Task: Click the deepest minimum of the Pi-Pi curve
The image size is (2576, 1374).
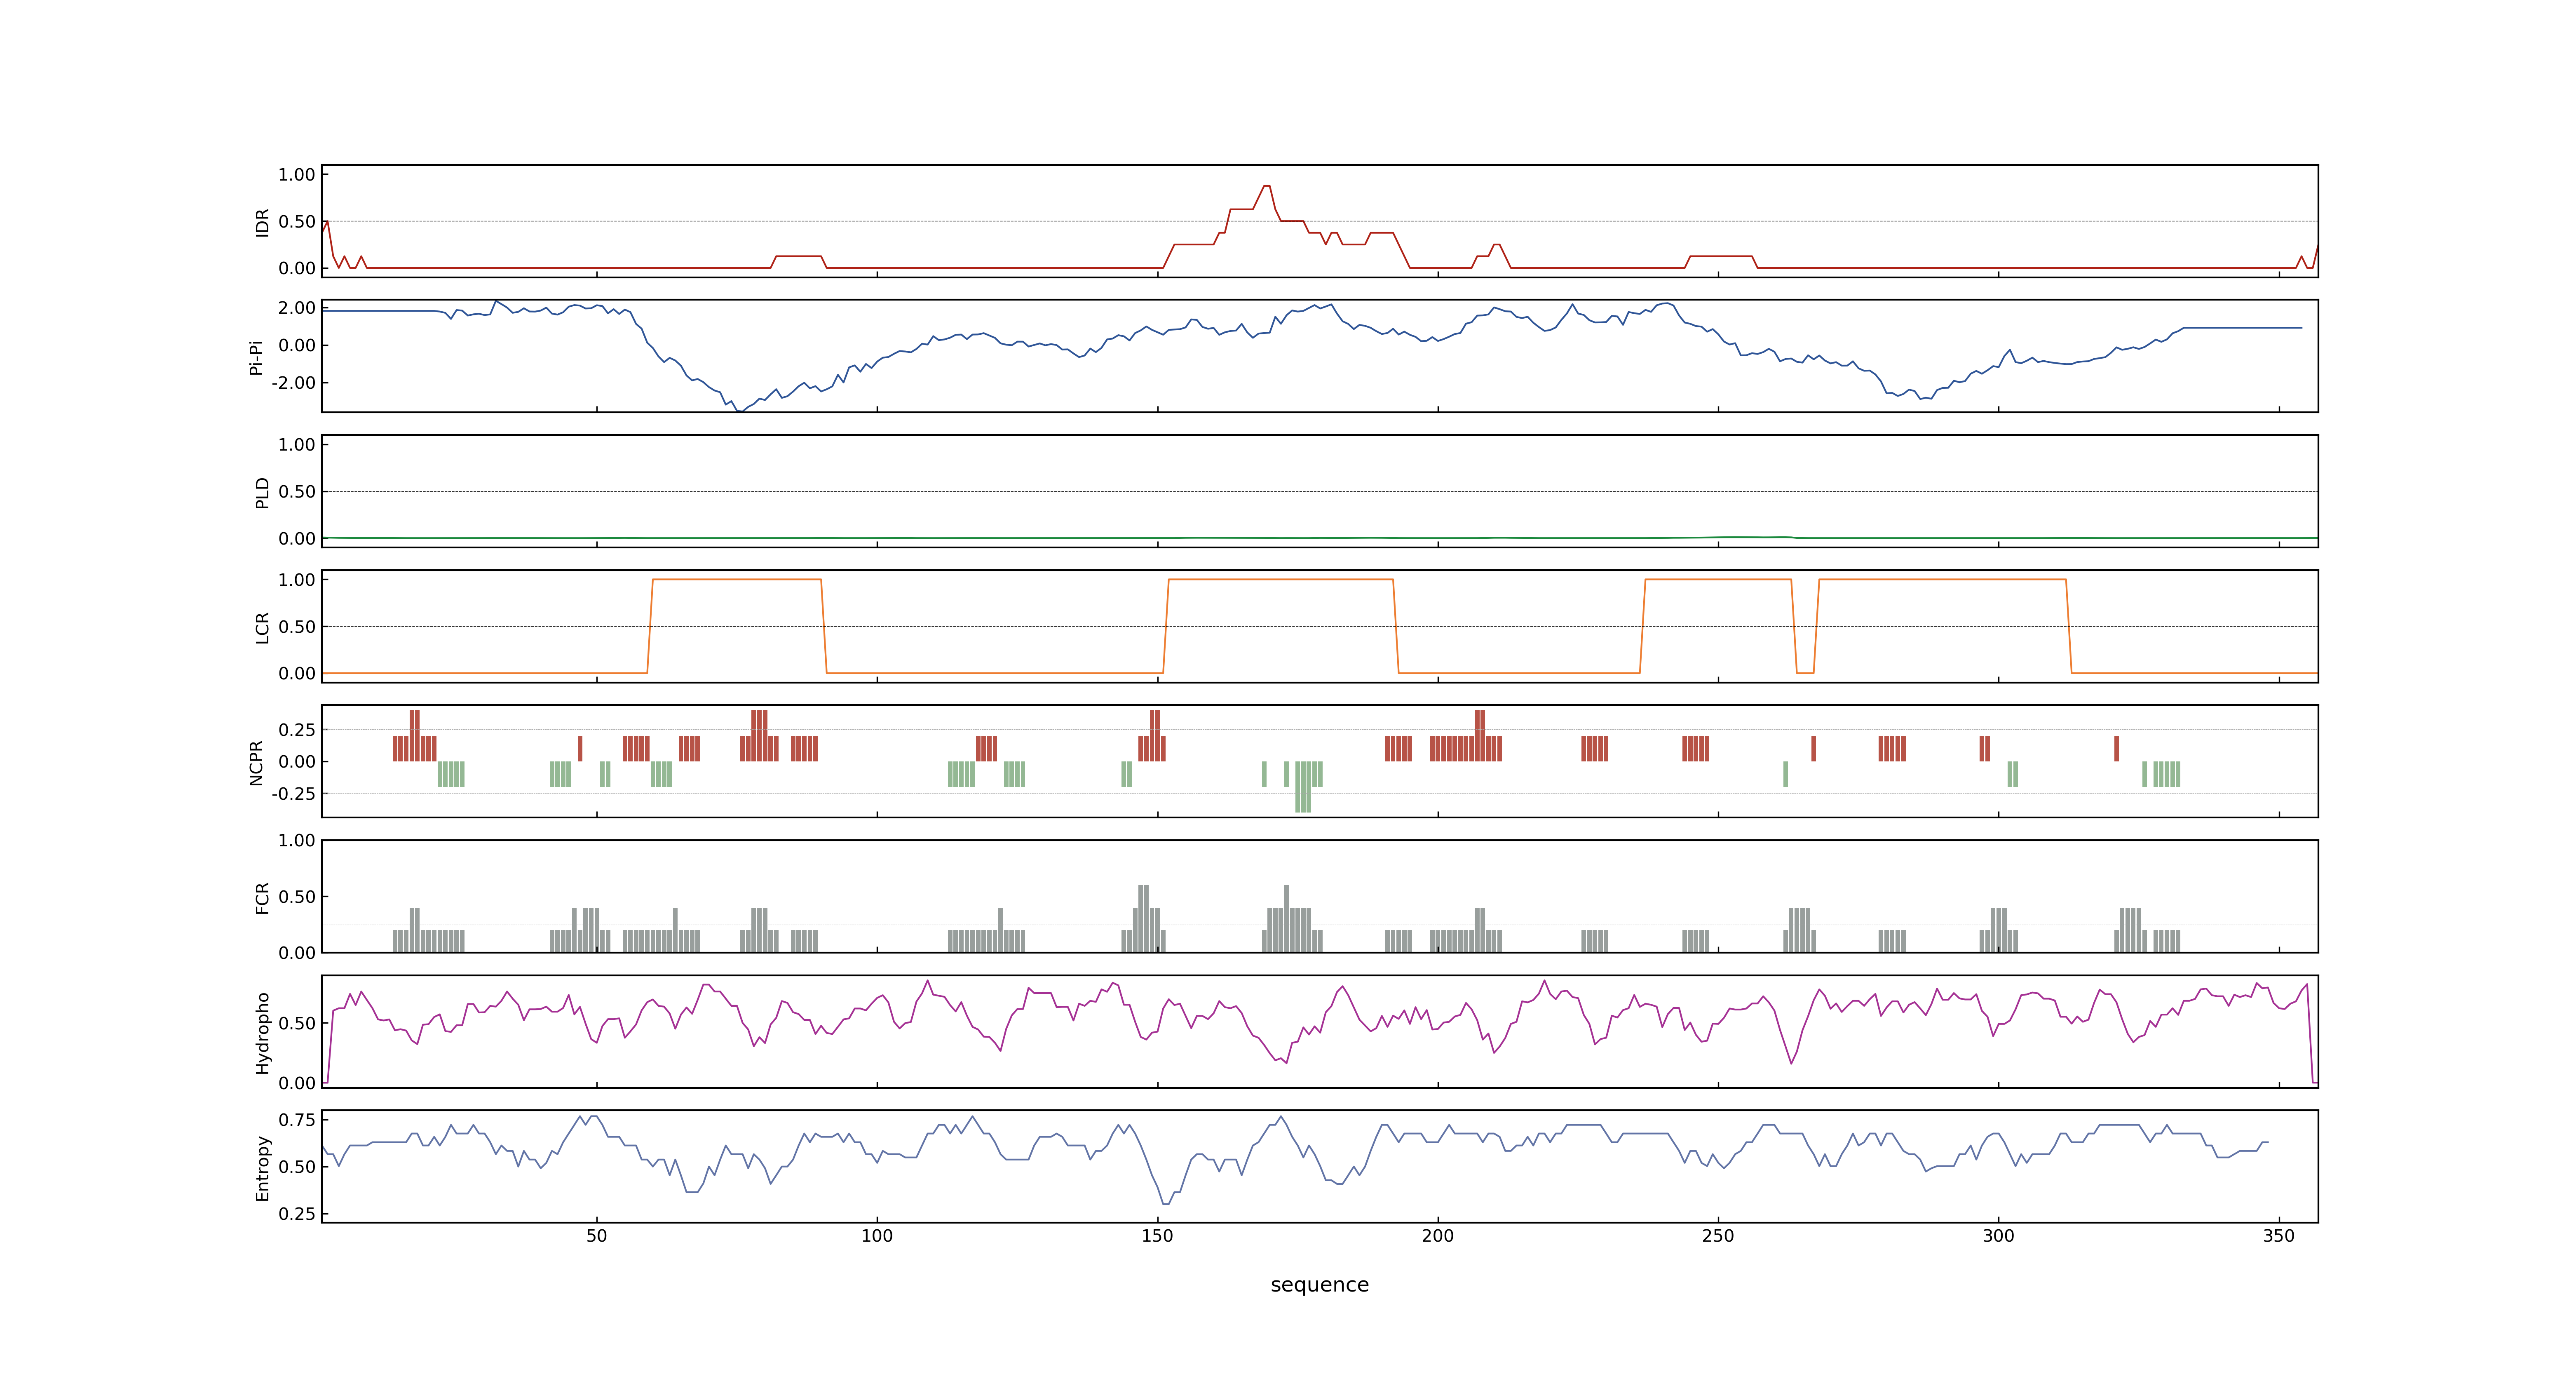Action: click(x=739, y=410)
